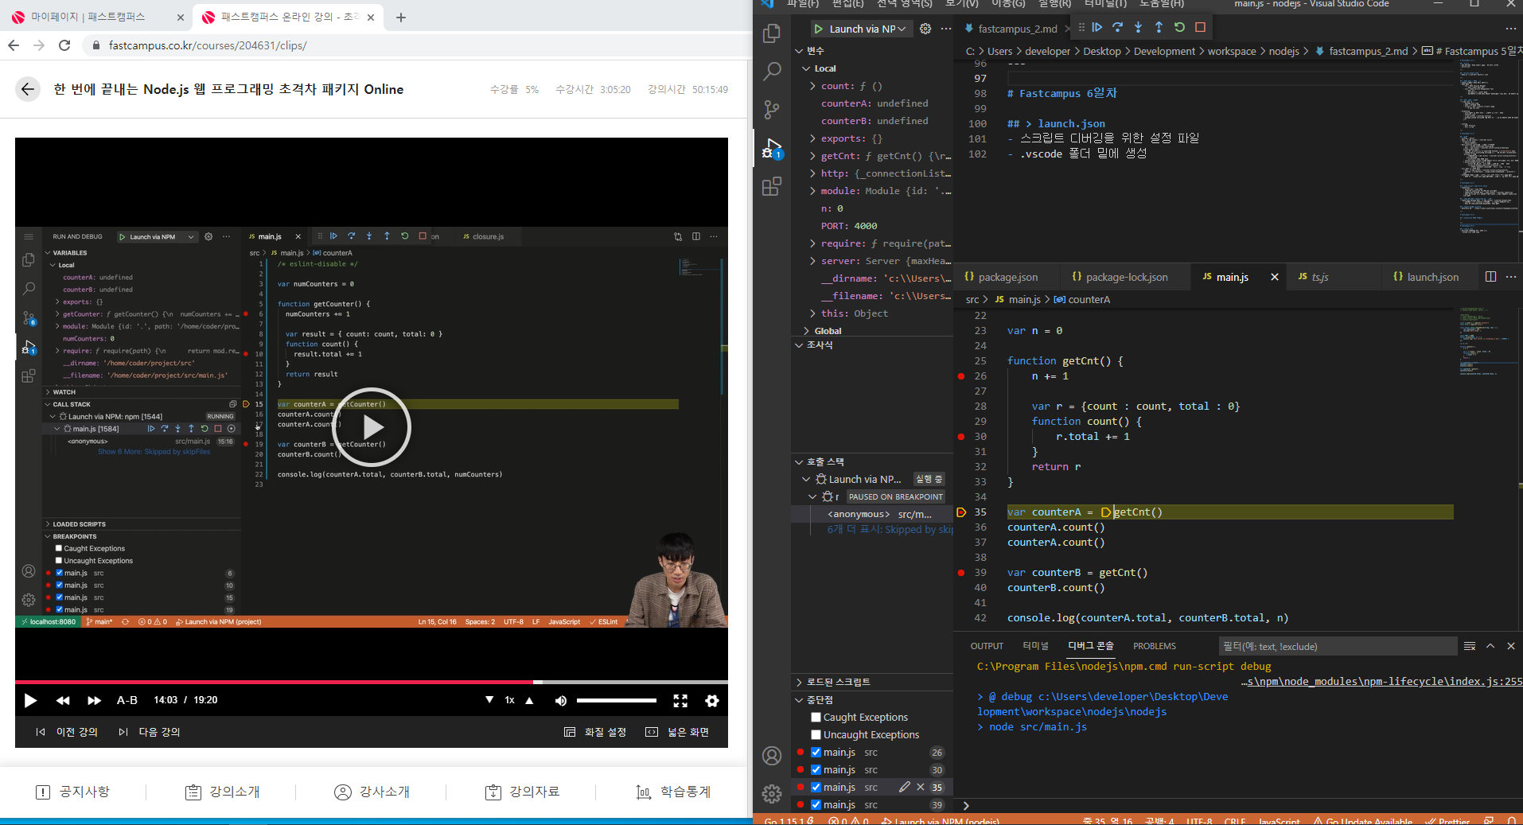
Task: Open Source Control view in VS Code
Action: coord(772,110)
